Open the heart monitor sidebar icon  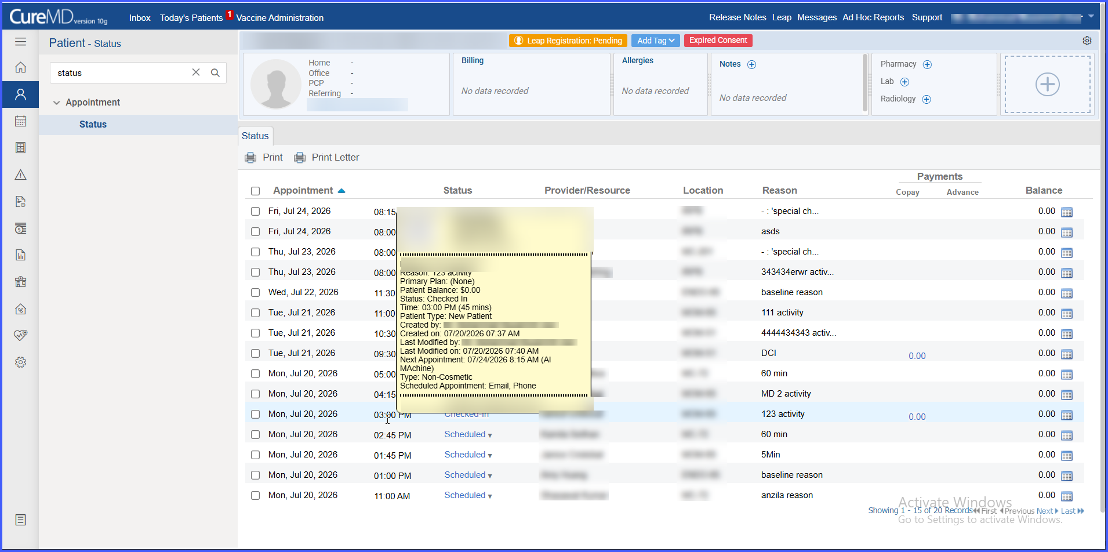[x=20, y=335]
